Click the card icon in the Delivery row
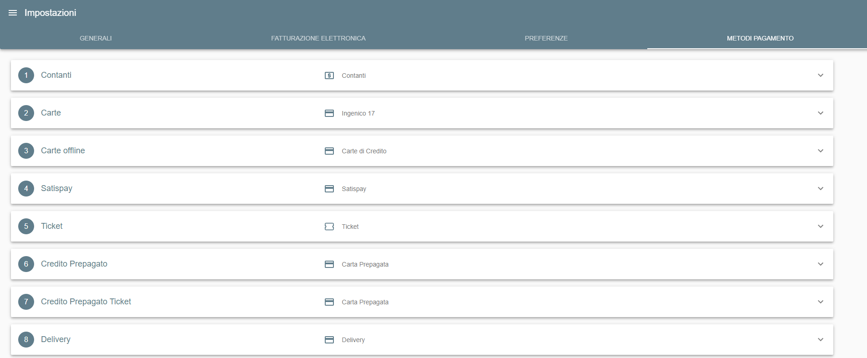The height and width of the screenshot is (358, 867). click(x=329, y=340)
